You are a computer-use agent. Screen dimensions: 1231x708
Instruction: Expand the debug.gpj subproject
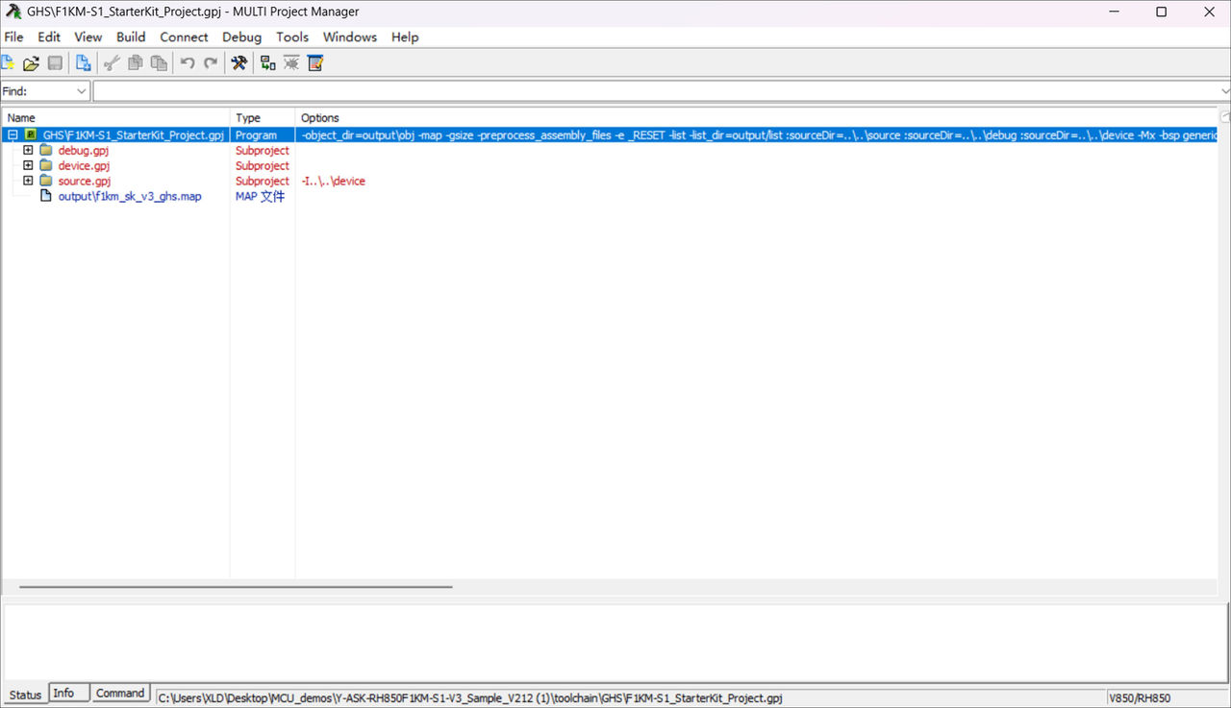click(x=28, y=151)
